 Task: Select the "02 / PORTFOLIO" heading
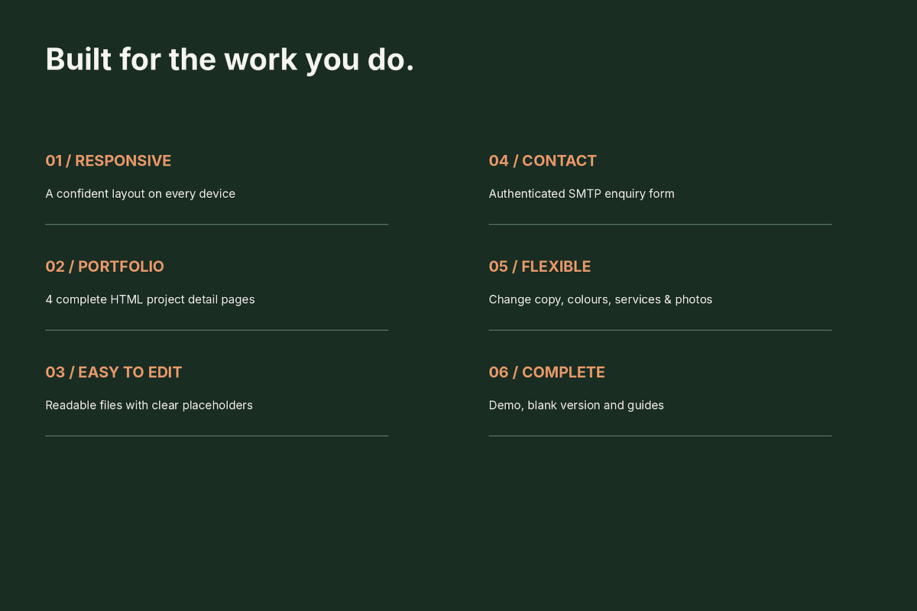point(105,267)
